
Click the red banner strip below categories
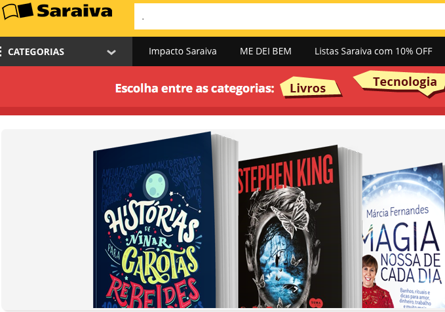(223, 111)
